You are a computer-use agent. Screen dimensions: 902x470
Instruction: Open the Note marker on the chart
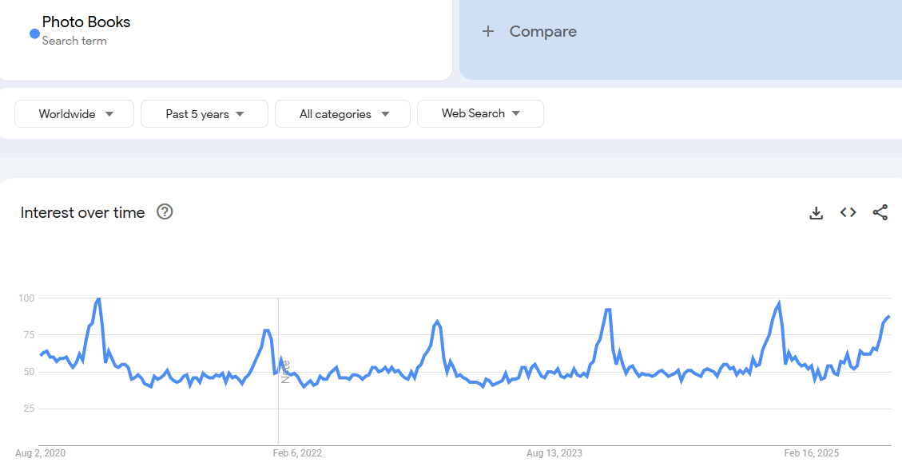click(x=284, y=372)
